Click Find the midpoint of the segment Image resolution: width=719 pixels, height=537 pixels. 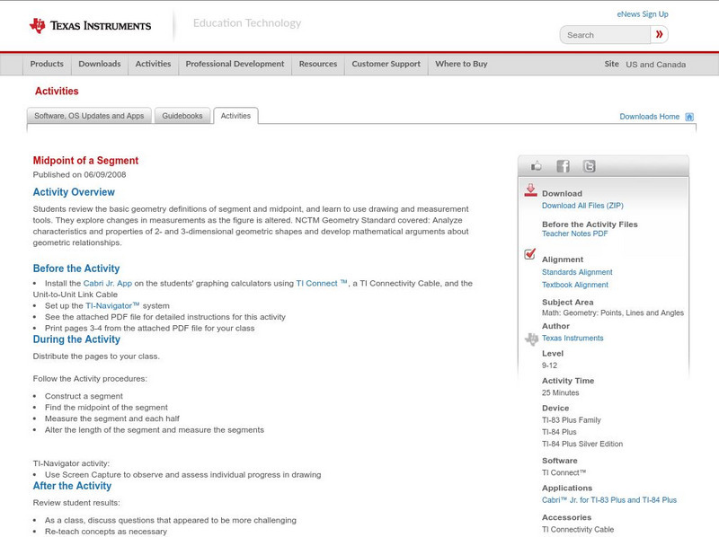106,408
